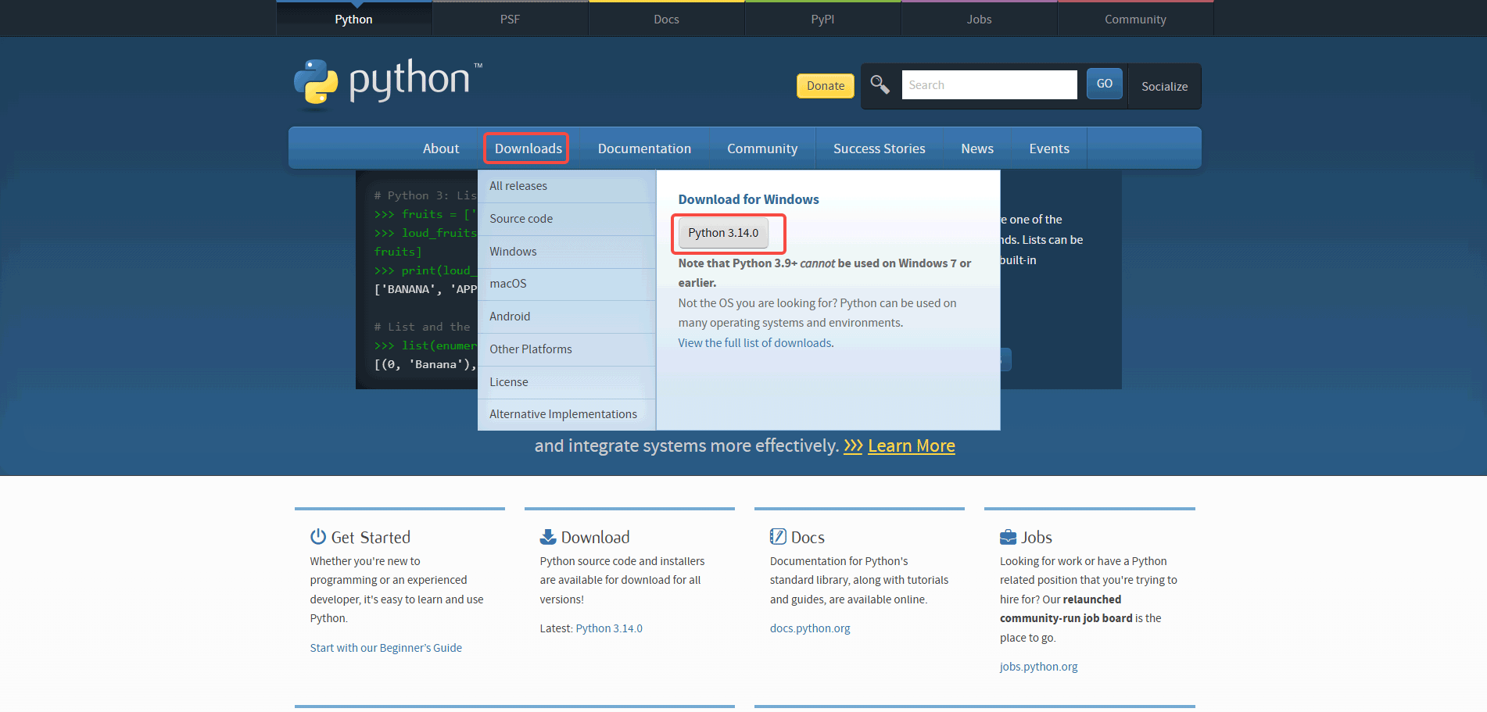This screenshot has width=1487, height=712.
Task: Open the Downloads navigation menu
Action: [527, 148]
